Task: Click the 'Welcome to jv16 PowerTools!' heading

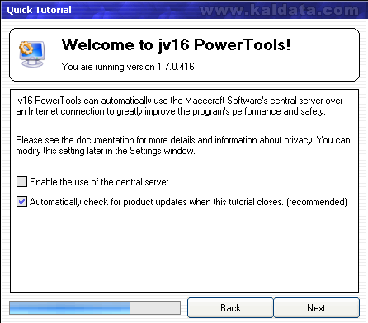Action: [x=176, y=44]
